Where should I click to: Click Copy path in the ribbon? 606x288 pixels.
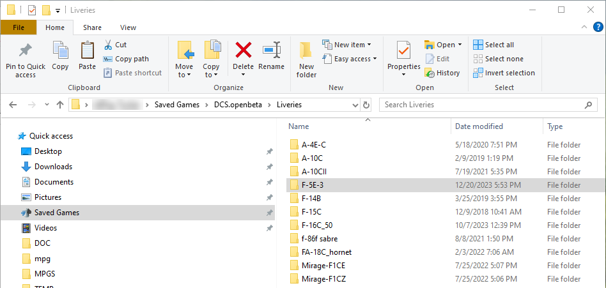(126, 59)
